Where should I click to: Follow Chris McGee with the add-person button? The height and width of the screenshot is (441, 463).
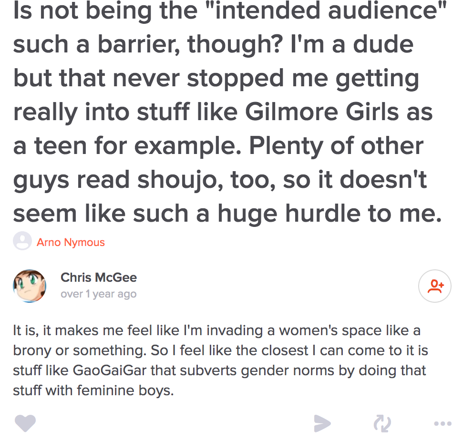click(434, 286)
